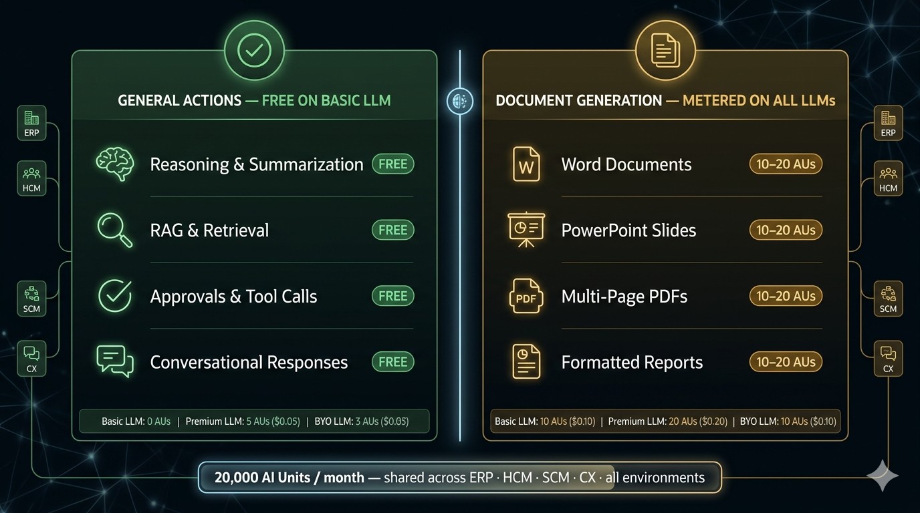Click the FREE badge for Conversational Responses
Screen dimensions: 920x513
pyautogui.click(x=393, y=361)
